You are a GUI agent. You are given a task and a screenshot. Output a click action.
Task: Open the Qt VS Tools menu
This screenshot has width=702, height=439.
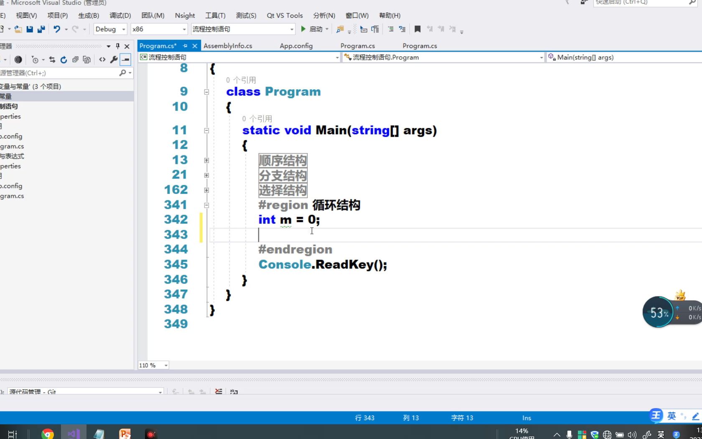point(285,15)
